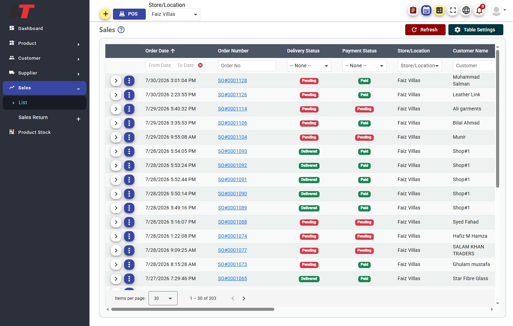The height and width of the screenshot is (326, 513).
Task: Open items per page dropdown
Action: (x=163, y=298)
